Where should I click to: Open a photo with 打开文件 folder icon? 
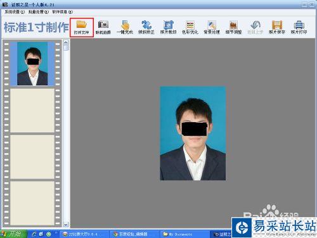coord(82,27)
